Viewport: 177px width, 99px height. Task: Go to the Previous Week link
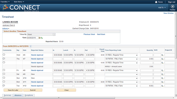click(x=89, y=34)
